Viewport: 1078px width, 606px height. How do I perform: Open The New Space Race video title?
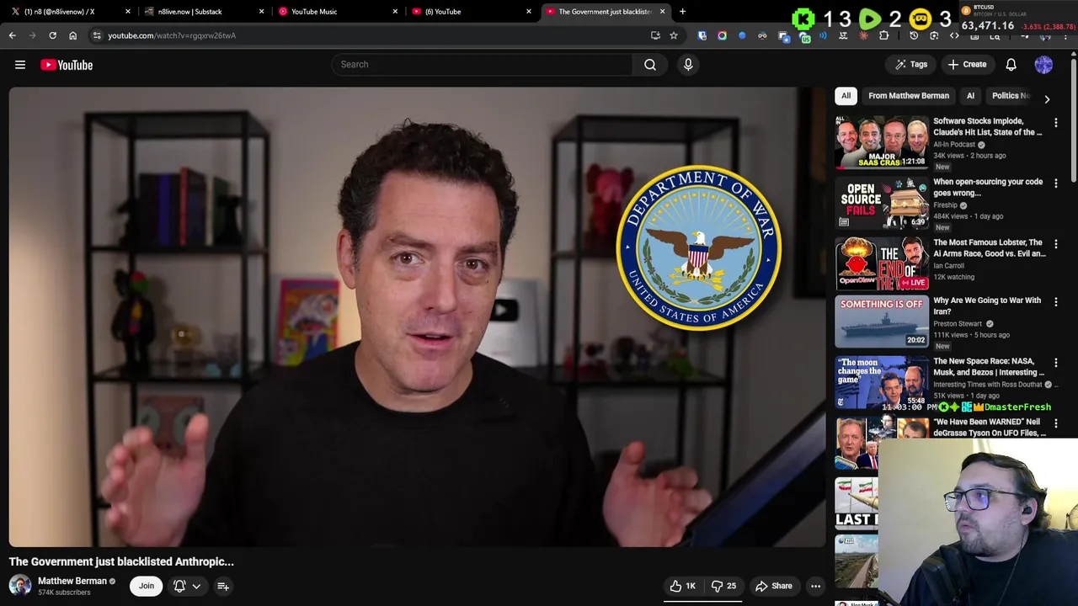[989, 366]
